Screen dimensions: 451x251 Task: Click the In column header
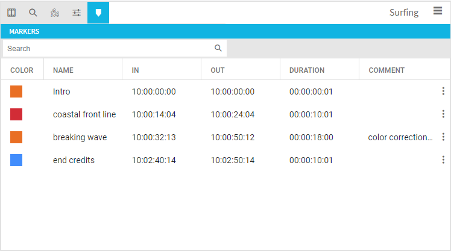(136, 70)
